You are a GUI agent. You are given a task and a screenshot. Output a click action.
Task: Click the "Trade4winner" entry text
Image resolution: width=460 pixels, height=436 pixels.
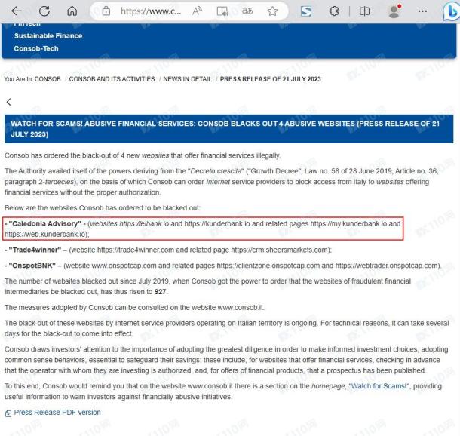pyautogui.click(x=35, y=250)
